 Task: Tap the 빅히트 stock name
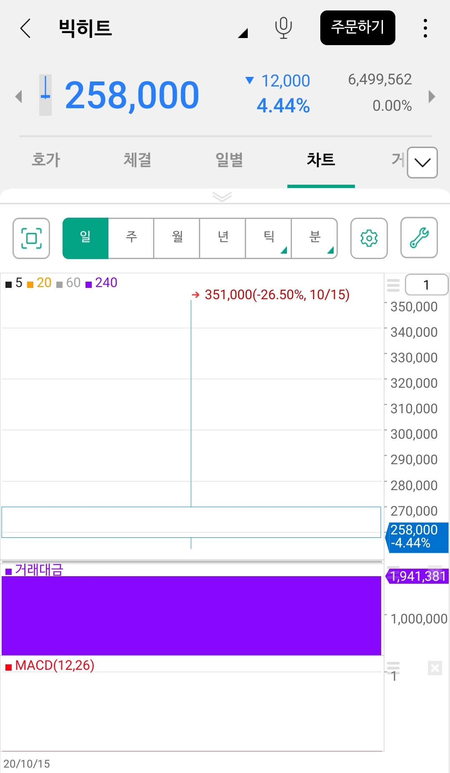coord(85,28)
